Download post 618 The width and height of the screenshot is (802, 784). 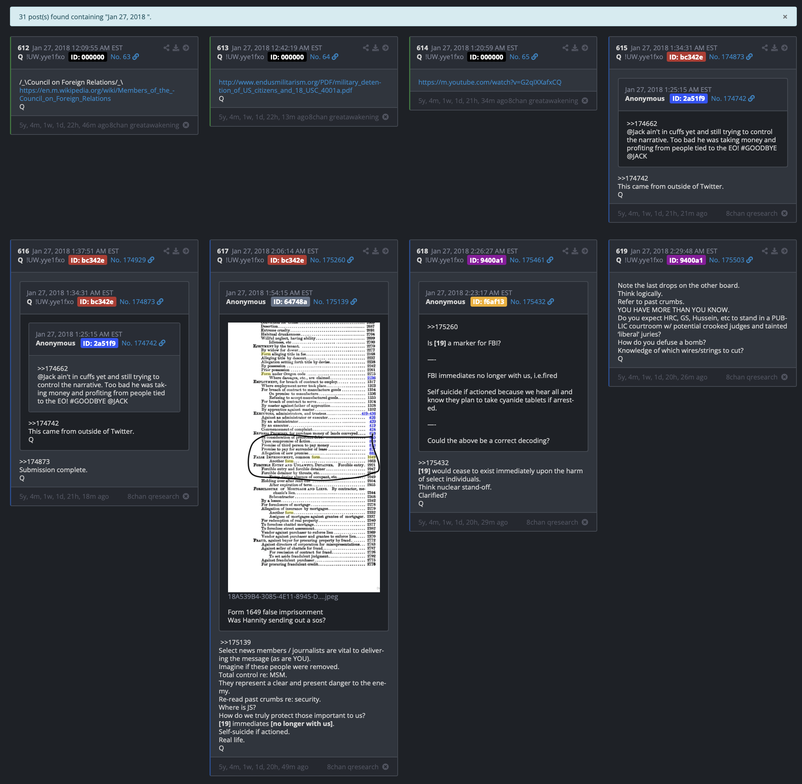[575, 251]
